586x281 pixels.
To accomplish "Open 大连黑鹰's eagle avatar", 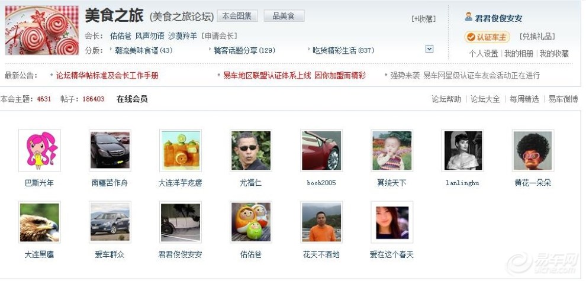I will click(40, 222).
